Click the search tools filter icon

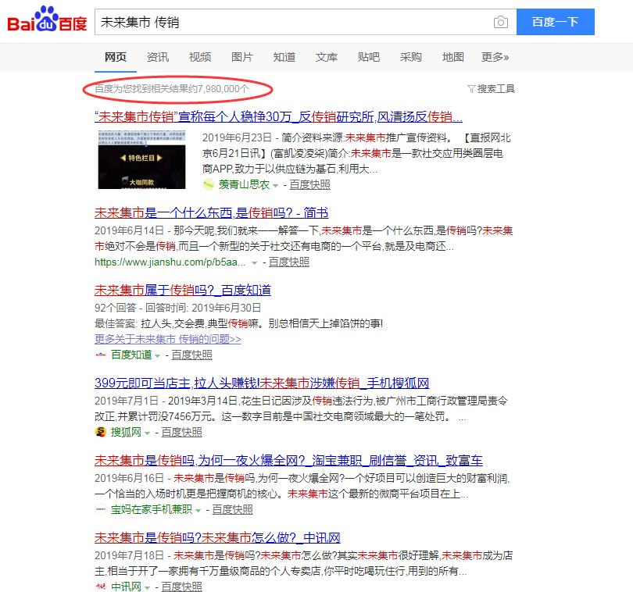point(471,89)
